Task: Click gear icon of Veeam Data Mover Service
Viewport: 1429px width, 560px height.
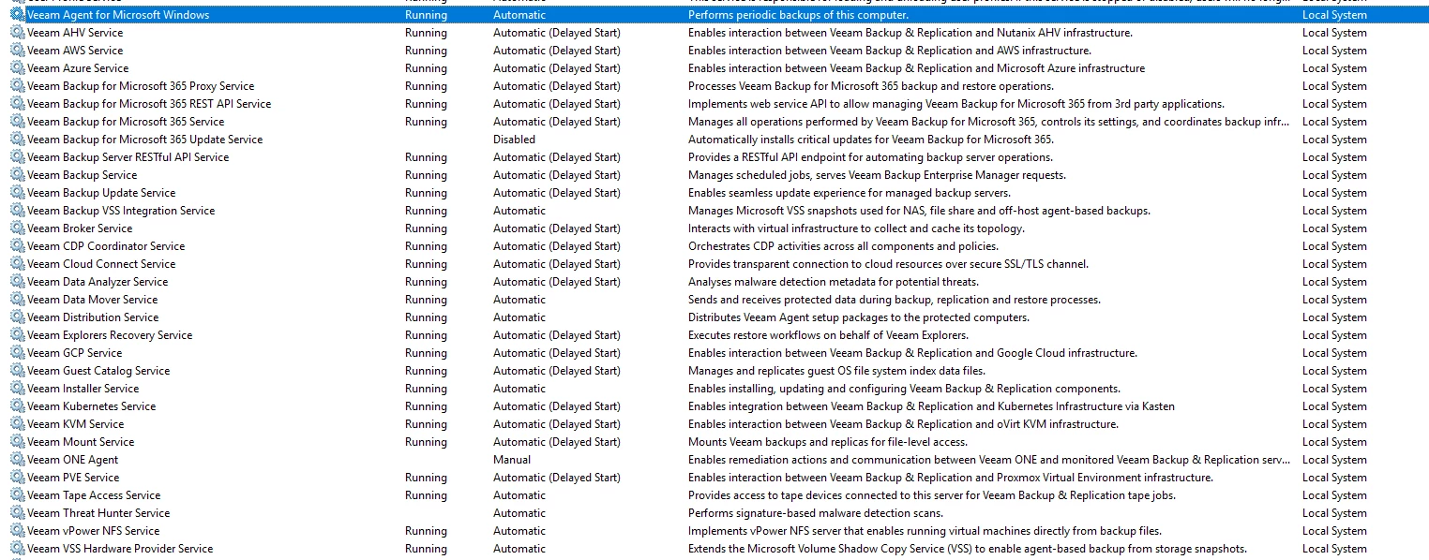Action: [18, 300]
